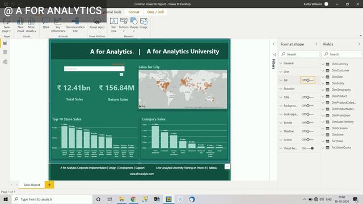Screen dimensions: 363x204
Task: Insert Decomposition tree visual
Action: pos(75,25)
